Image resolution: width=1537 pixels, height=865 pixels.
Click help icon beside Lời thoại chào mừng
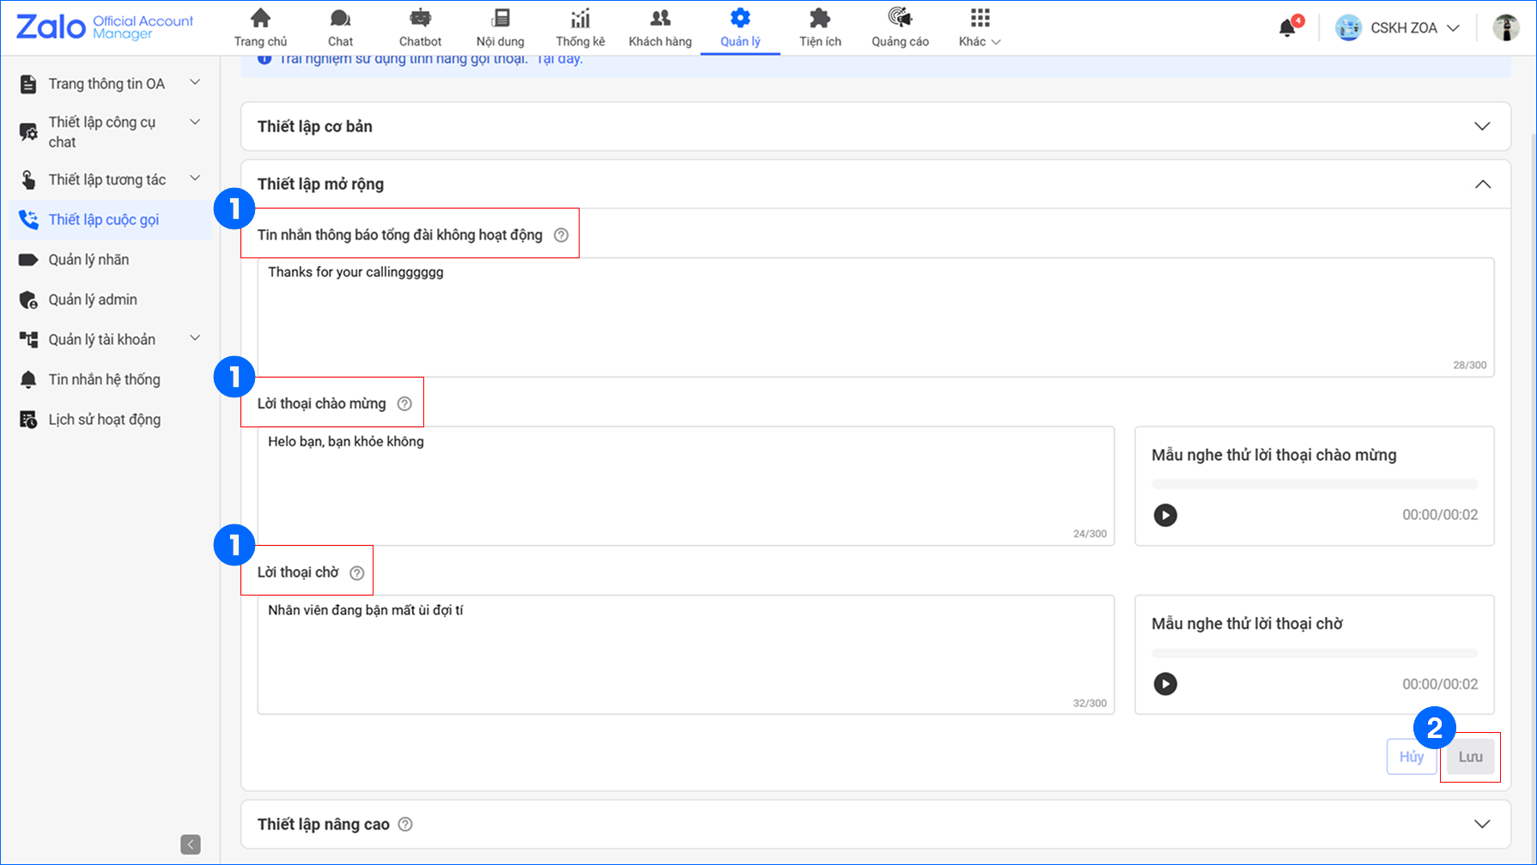tap(404, 404)
